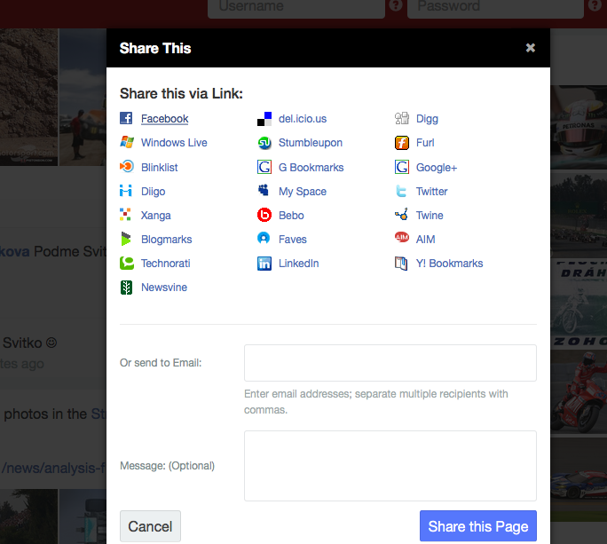Select the Furl text link
Viewport: 607px width, 544px height.
[425, 143]
